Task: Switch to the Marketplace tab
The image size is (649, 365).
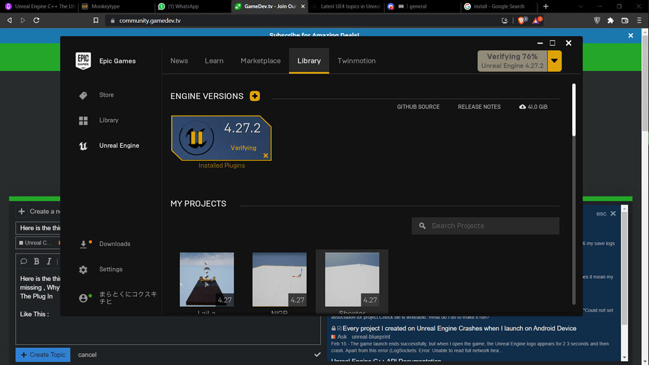Action: coord(260,61)
